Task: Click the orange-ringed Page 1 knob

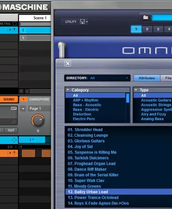Action: coord(38,121)
